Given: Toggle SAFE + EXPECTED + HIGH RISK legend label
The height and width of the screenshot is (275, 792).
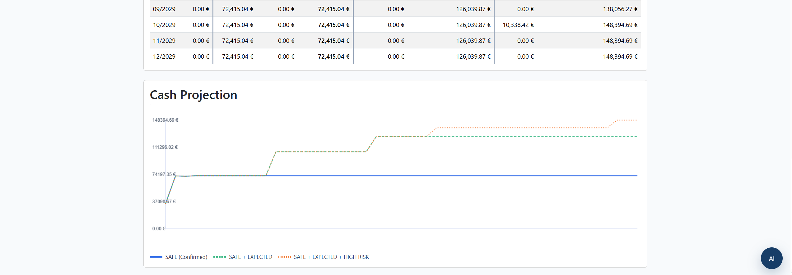Looking at the screenshot, I should click(x=331, y=257).
